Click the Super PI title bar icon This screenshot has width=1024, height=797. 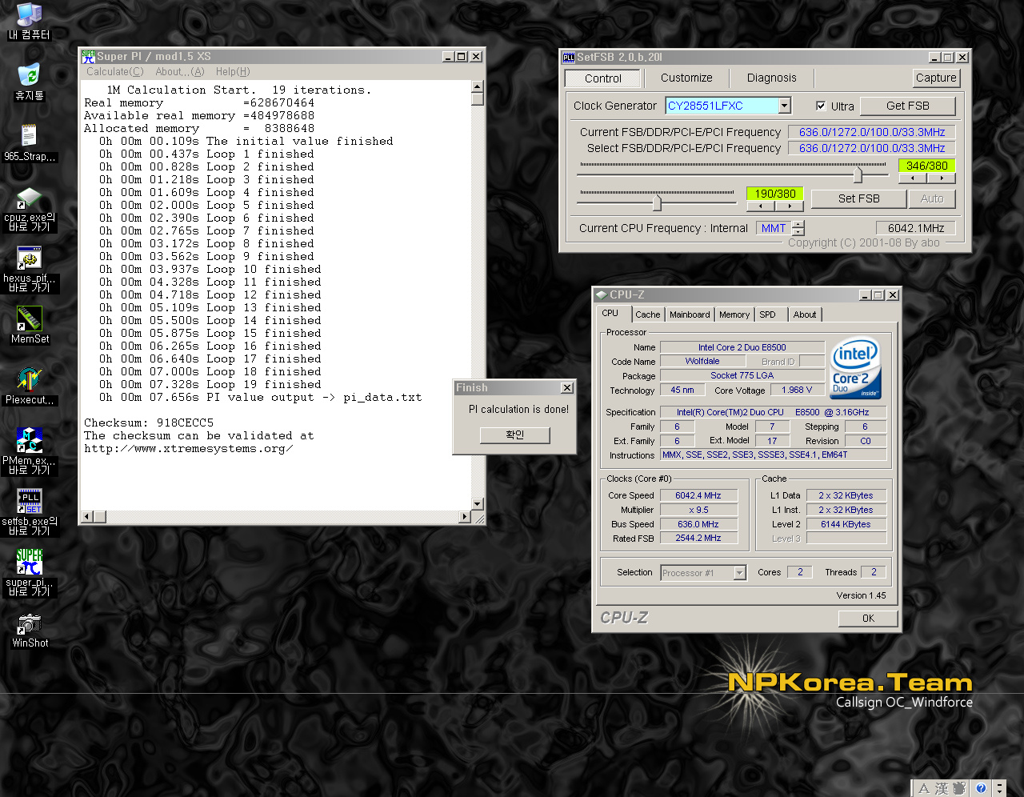(x=88, y=56)
